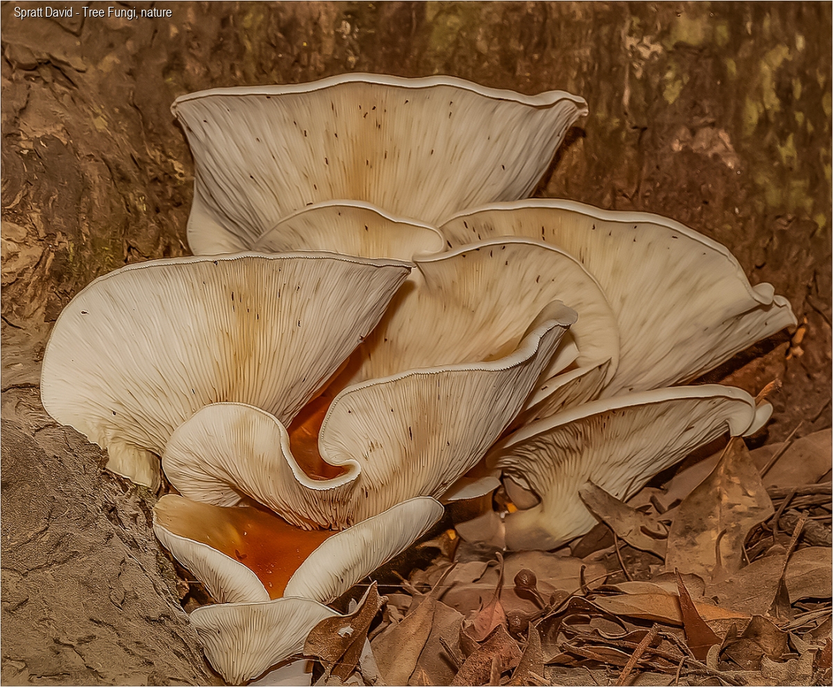Click the caption 'Spratt David - Tree Fungi, nature'
833x687 pixels.
click(x=93, y=12)
